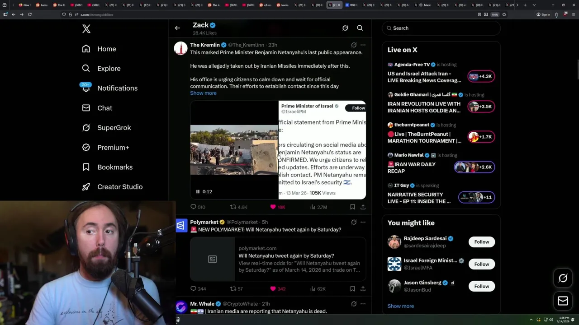Click the Grok icon on The Kremlin post

[x=354, y=45]
